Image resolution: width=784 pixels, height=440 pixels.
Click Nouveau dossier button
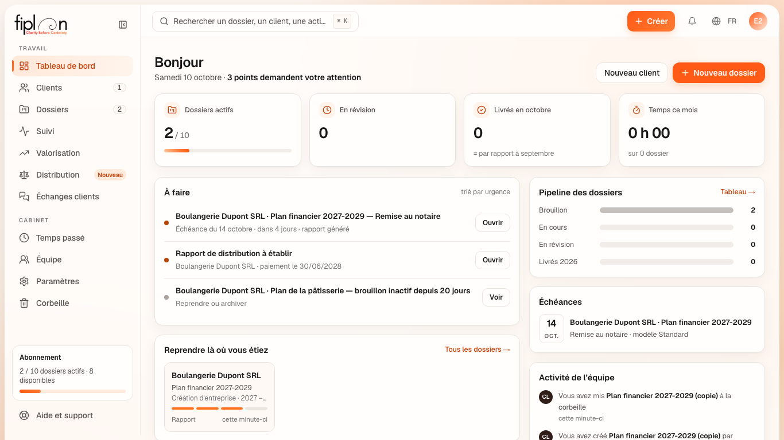tap(719, 73)
